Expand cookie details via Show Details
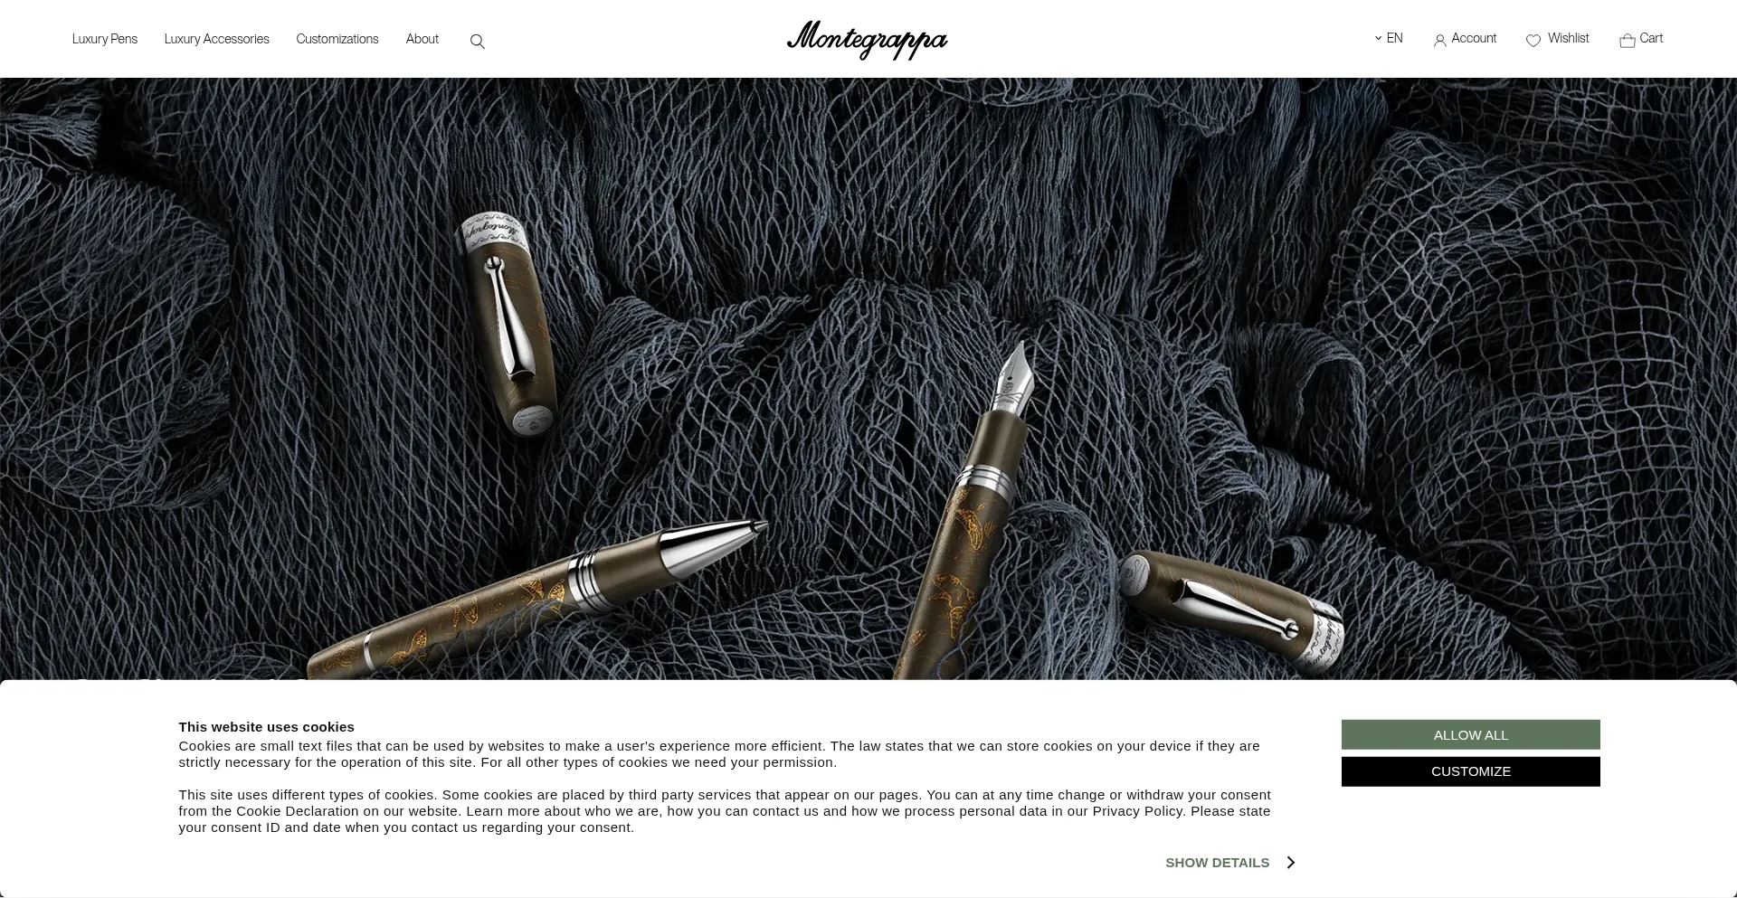1737x898 pixels. point(1218,863)
